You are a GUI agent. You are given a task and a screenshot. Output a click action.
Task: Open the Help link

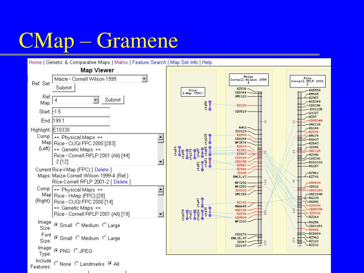pyautogui.click(x=207, y=62)
